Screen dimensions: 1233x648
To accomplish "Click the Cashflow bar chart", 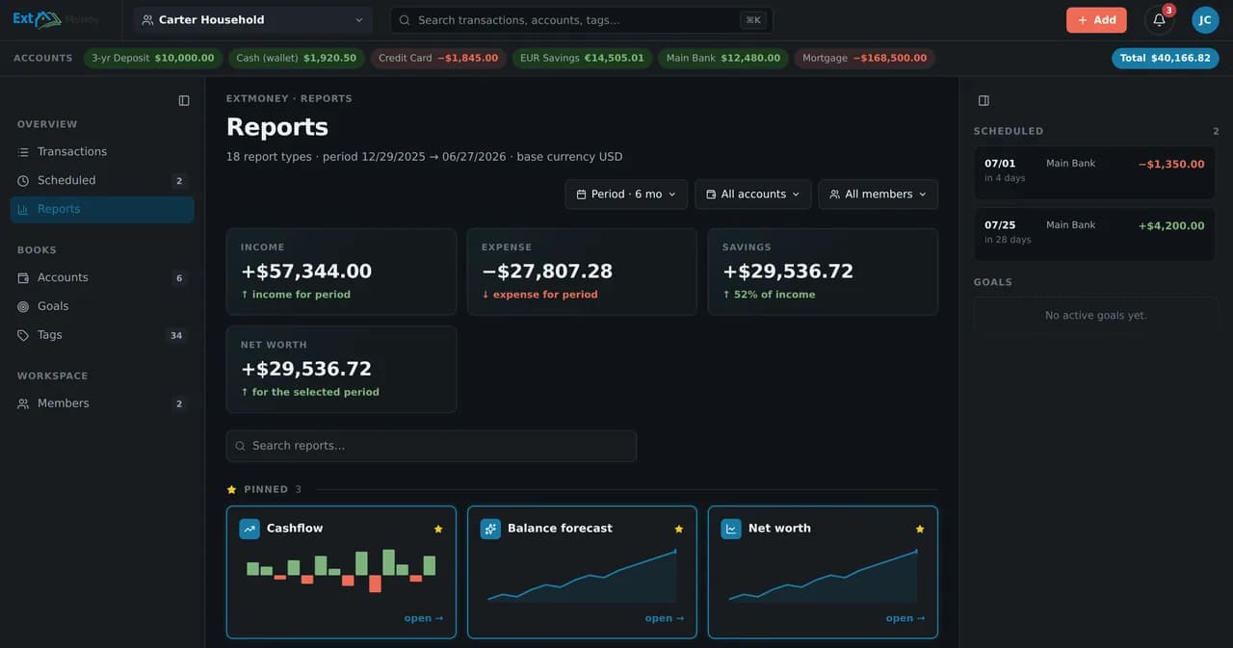I will tap(341, 570).
